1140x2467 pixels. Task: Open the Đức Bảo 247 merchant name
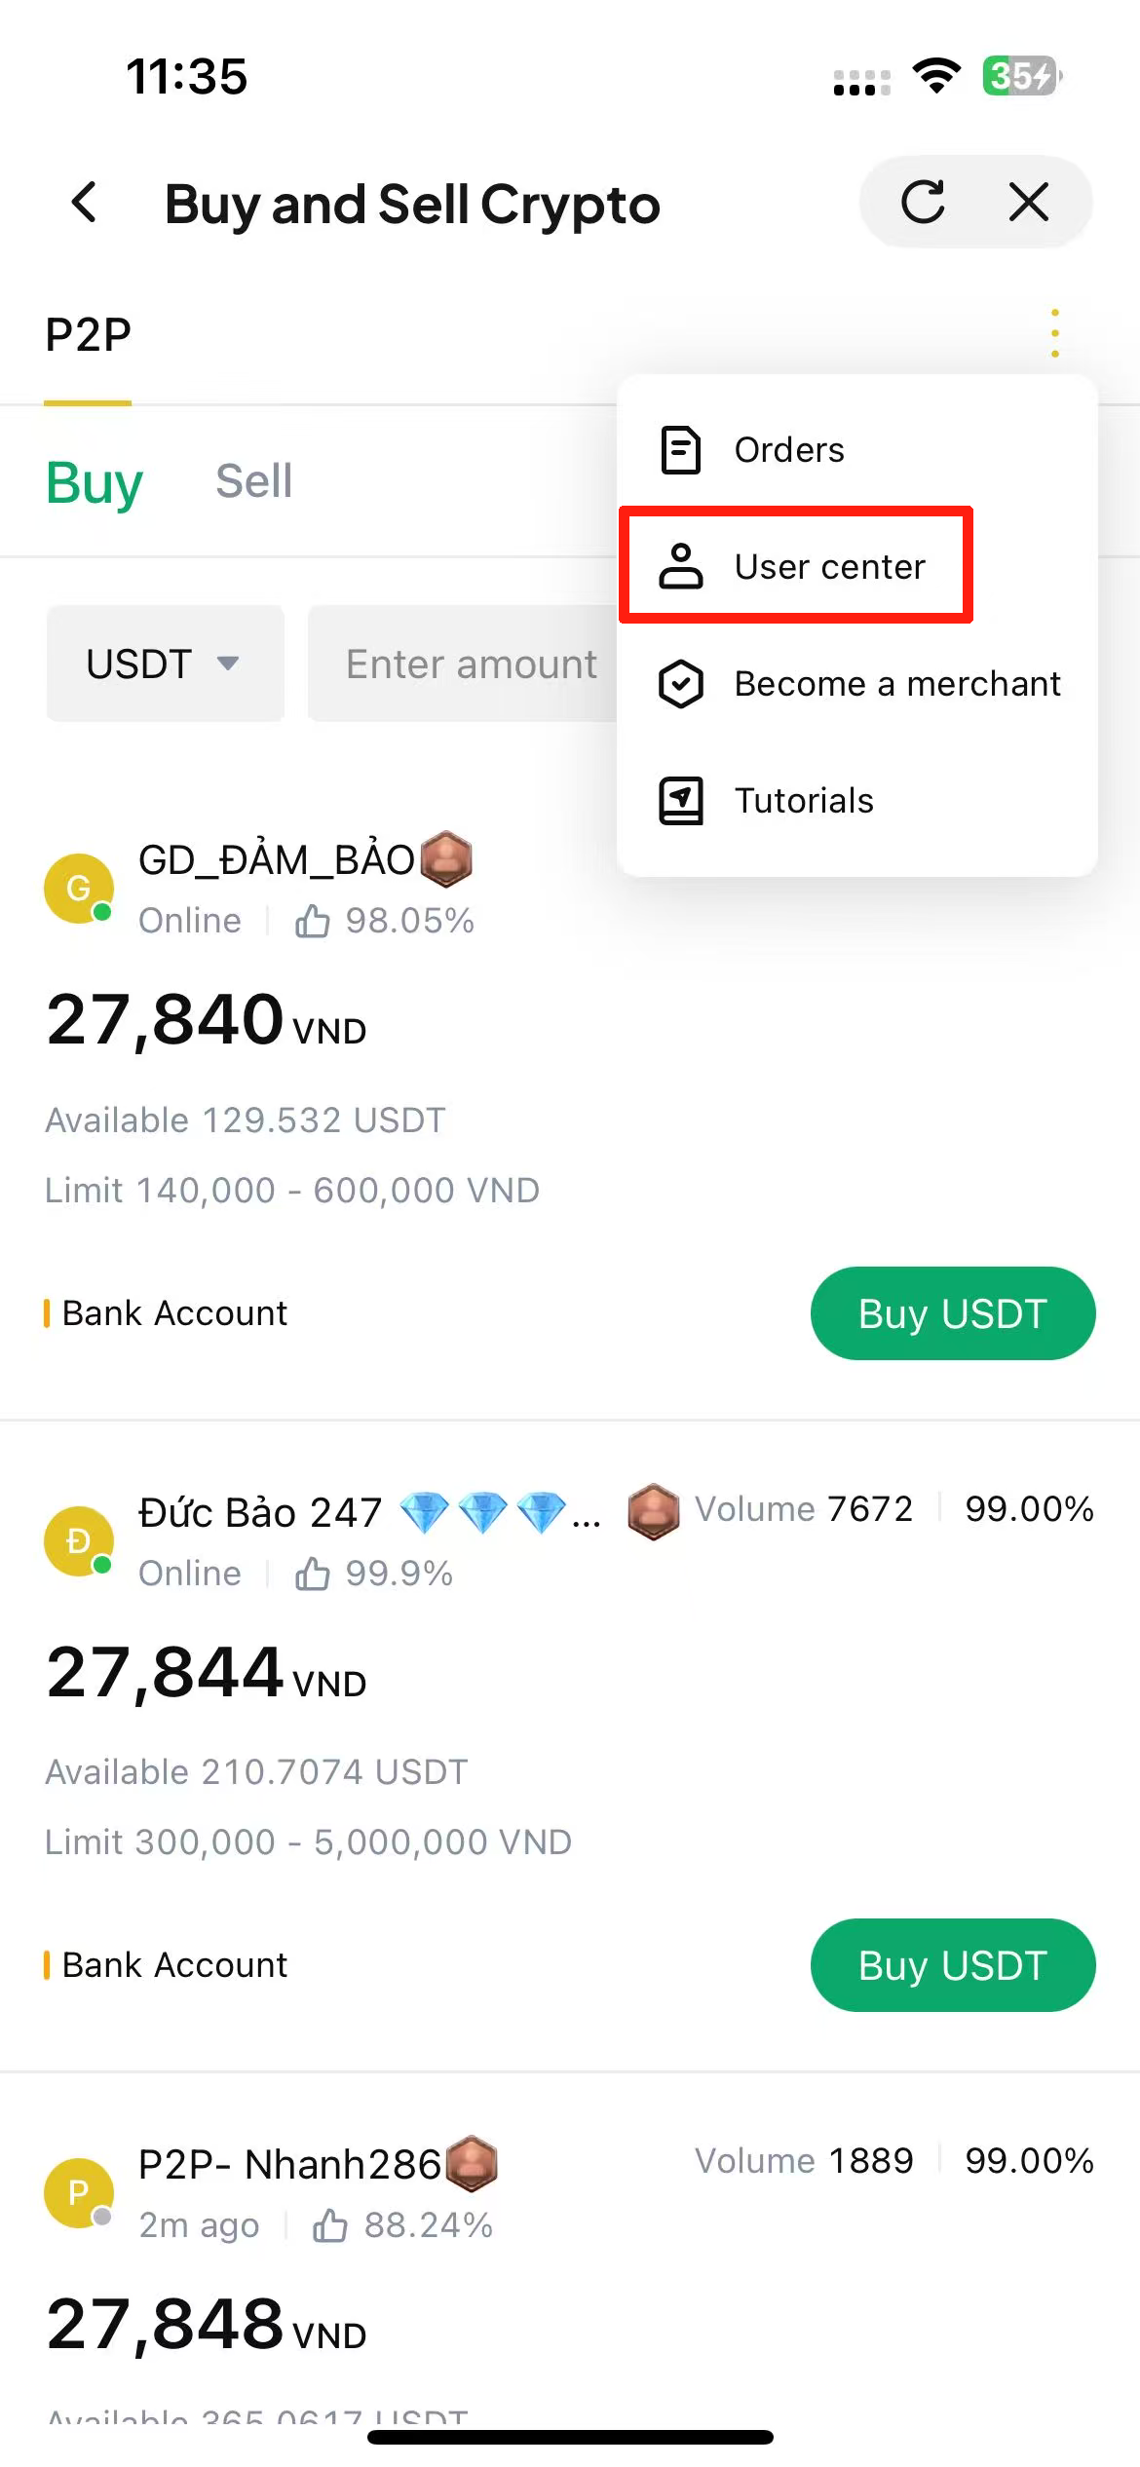coord(260,1512)
